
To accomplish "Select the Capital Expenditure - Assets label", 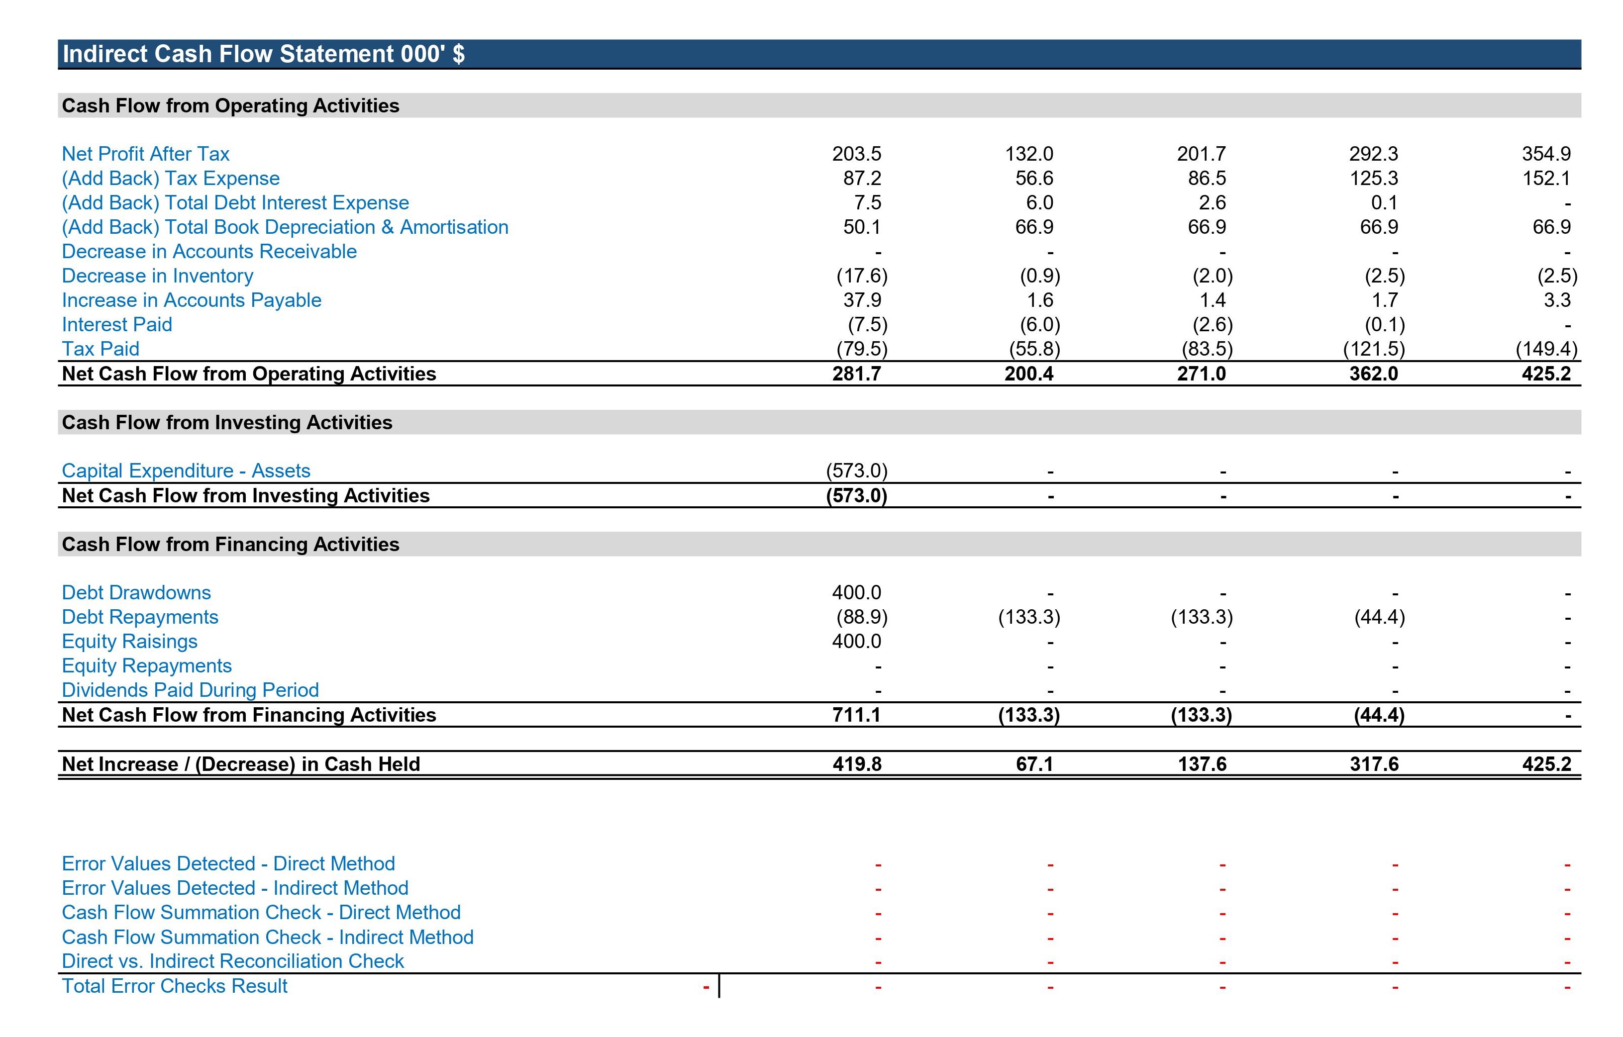I will click(186, 471).
